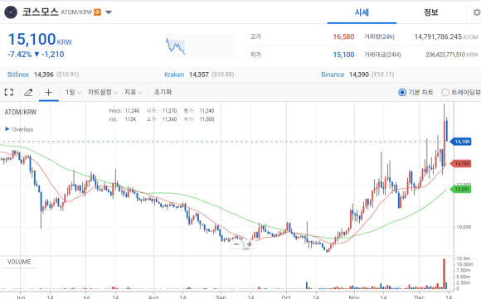Switch to the 시세 tab
The height and width of the screenshot is (299, 481).
(x=362, y=12)
